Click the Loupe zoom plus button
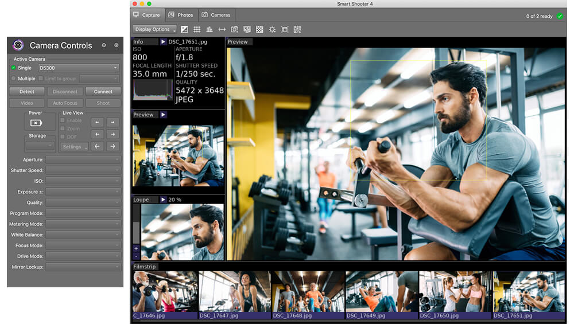 click(x=136, y=248)
